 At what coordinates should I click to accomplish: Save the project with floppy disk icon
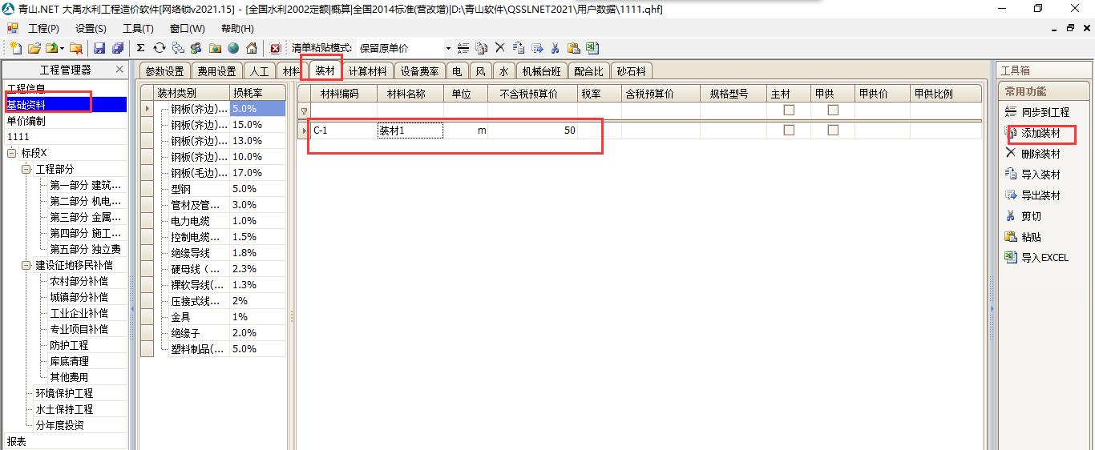point(99,48)
